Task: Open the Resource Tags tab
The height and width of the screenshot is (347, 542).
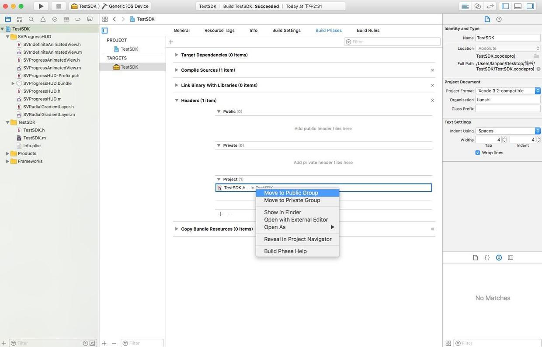Action: click(219, 31)
